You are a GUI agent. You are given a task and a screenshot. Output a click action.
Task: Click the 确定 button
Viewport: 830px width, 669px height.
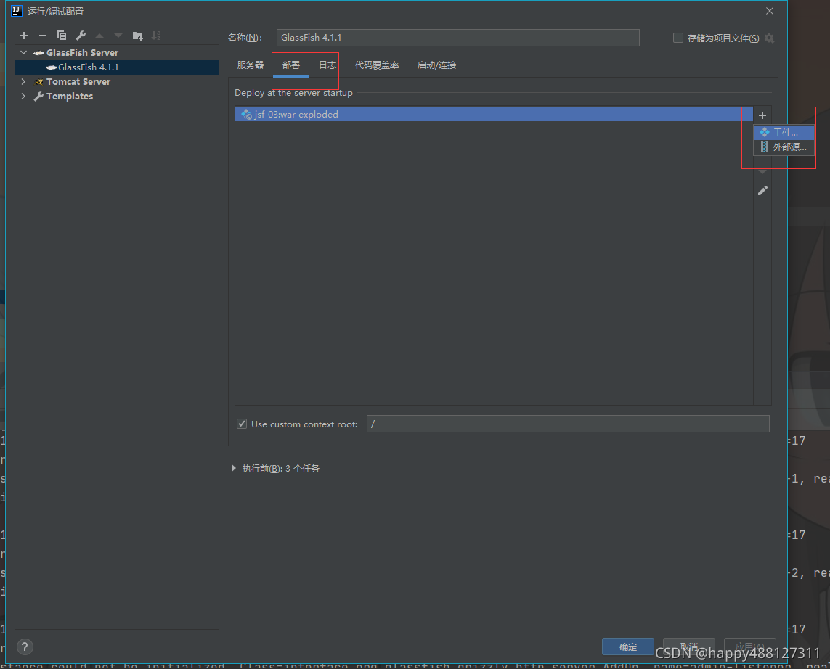628,647
